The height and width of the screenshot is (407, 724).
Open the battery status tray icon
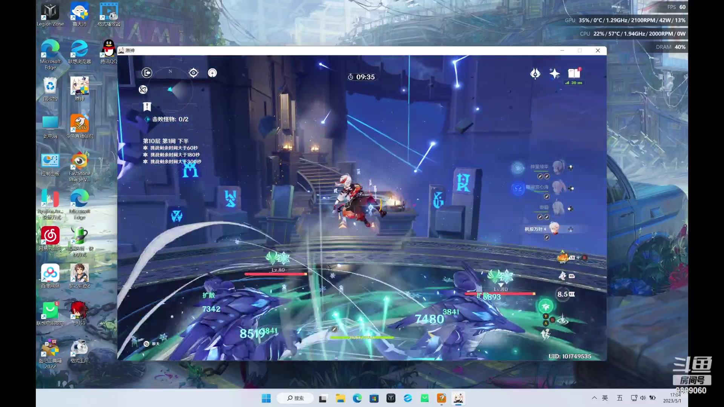(x=652, y=398)
